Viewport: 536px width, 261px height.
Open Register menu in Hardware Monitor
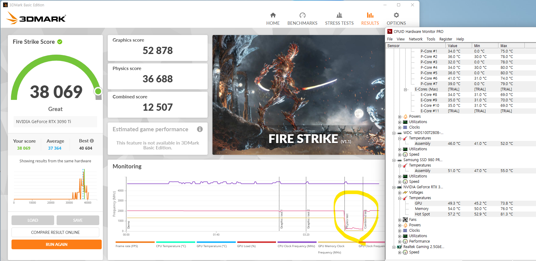pos(446,39)
